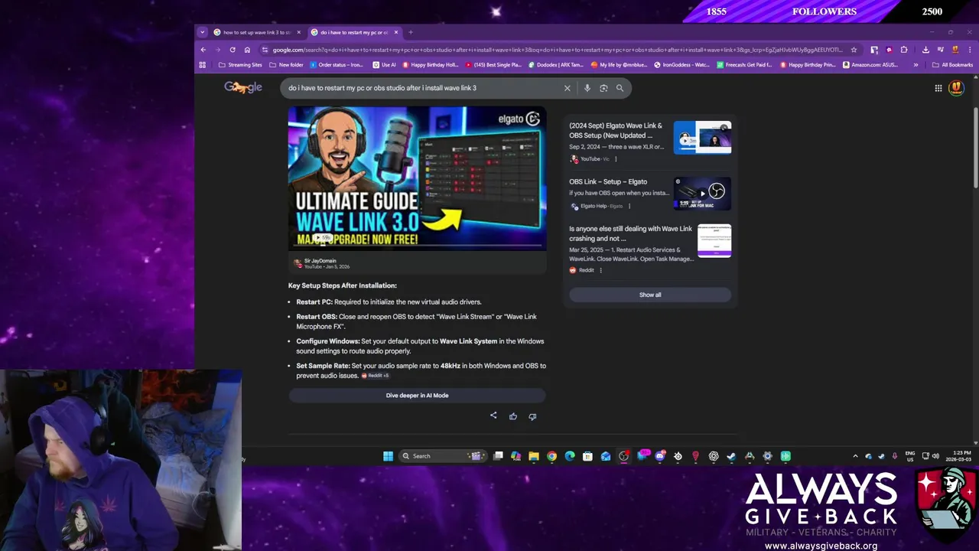Screen dimensions: 979x551
Task: Open Chrome downloads icon
Action: (x=925, y=50)
